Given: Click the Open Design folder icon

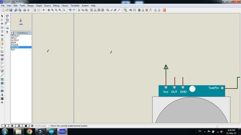Looking at the screenshot, I should tap(7, 10).
